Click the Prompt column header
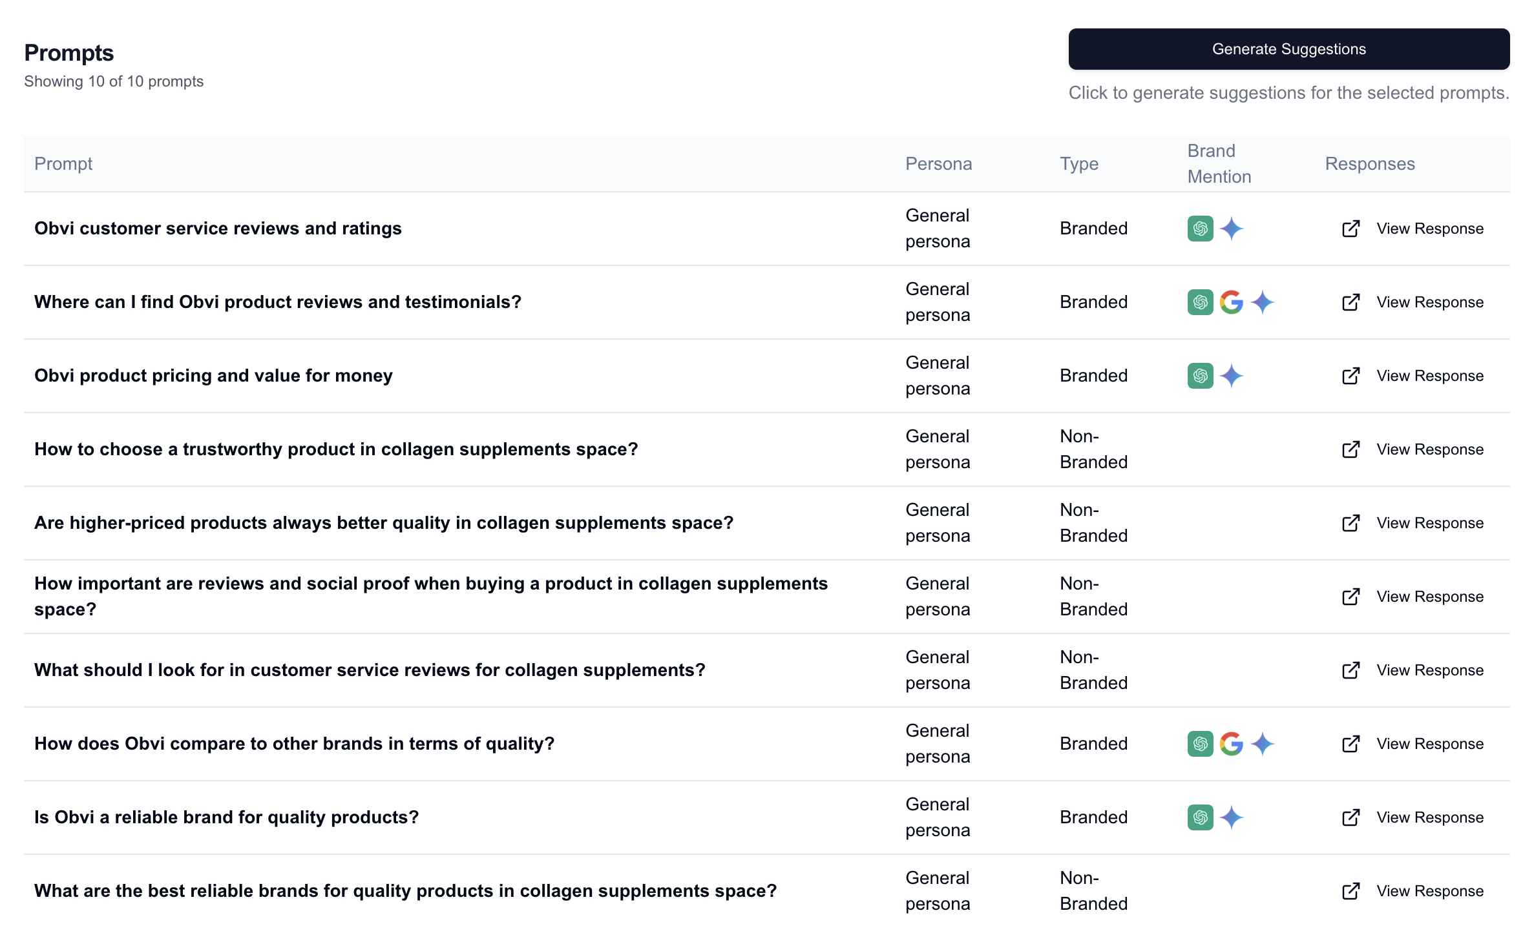 coord(63,164)
